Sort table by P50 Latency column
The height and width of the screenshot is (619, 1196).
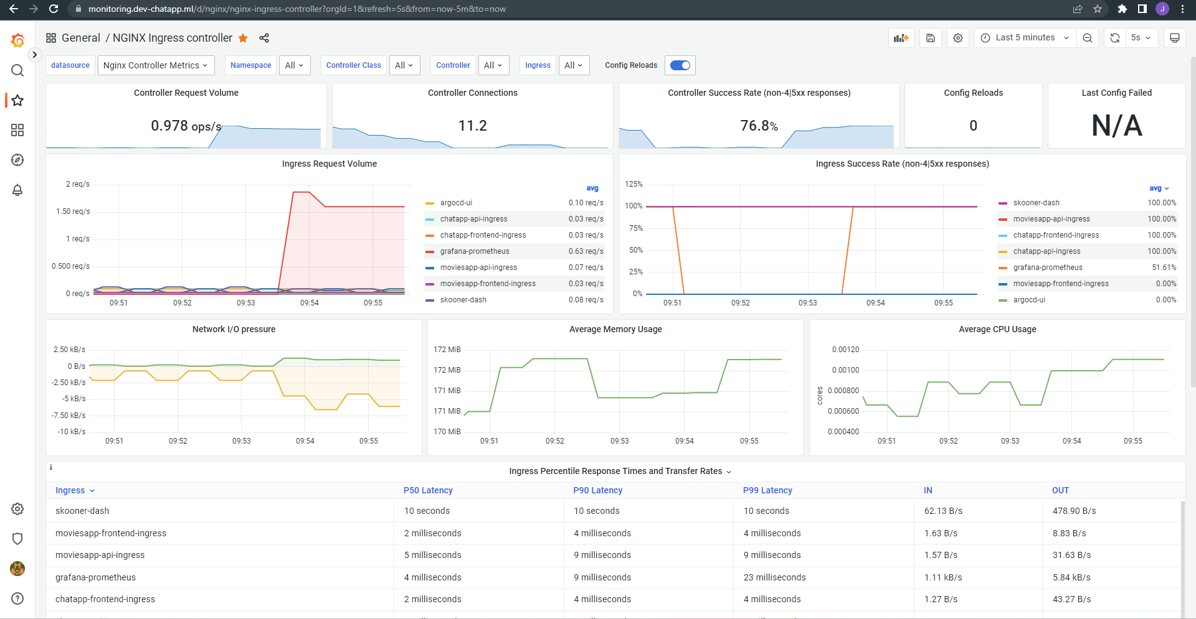tap(428, 490)
